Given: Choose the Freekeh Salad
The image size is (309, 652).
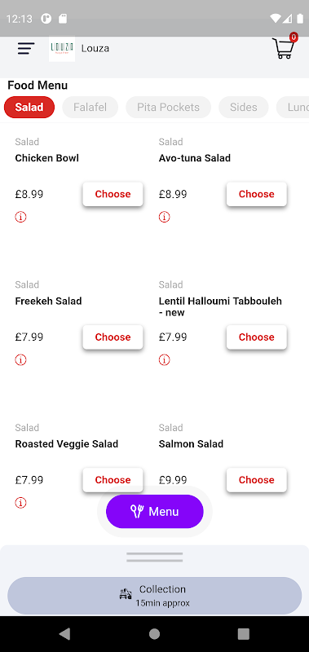Looking at the screenshot, I should [113, 337].
